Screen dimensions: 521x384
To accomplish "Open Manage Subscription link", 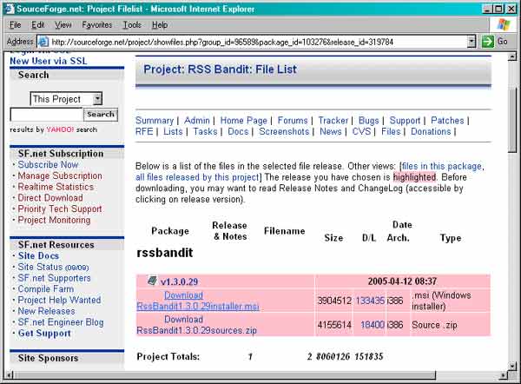I will pos(60,175).
